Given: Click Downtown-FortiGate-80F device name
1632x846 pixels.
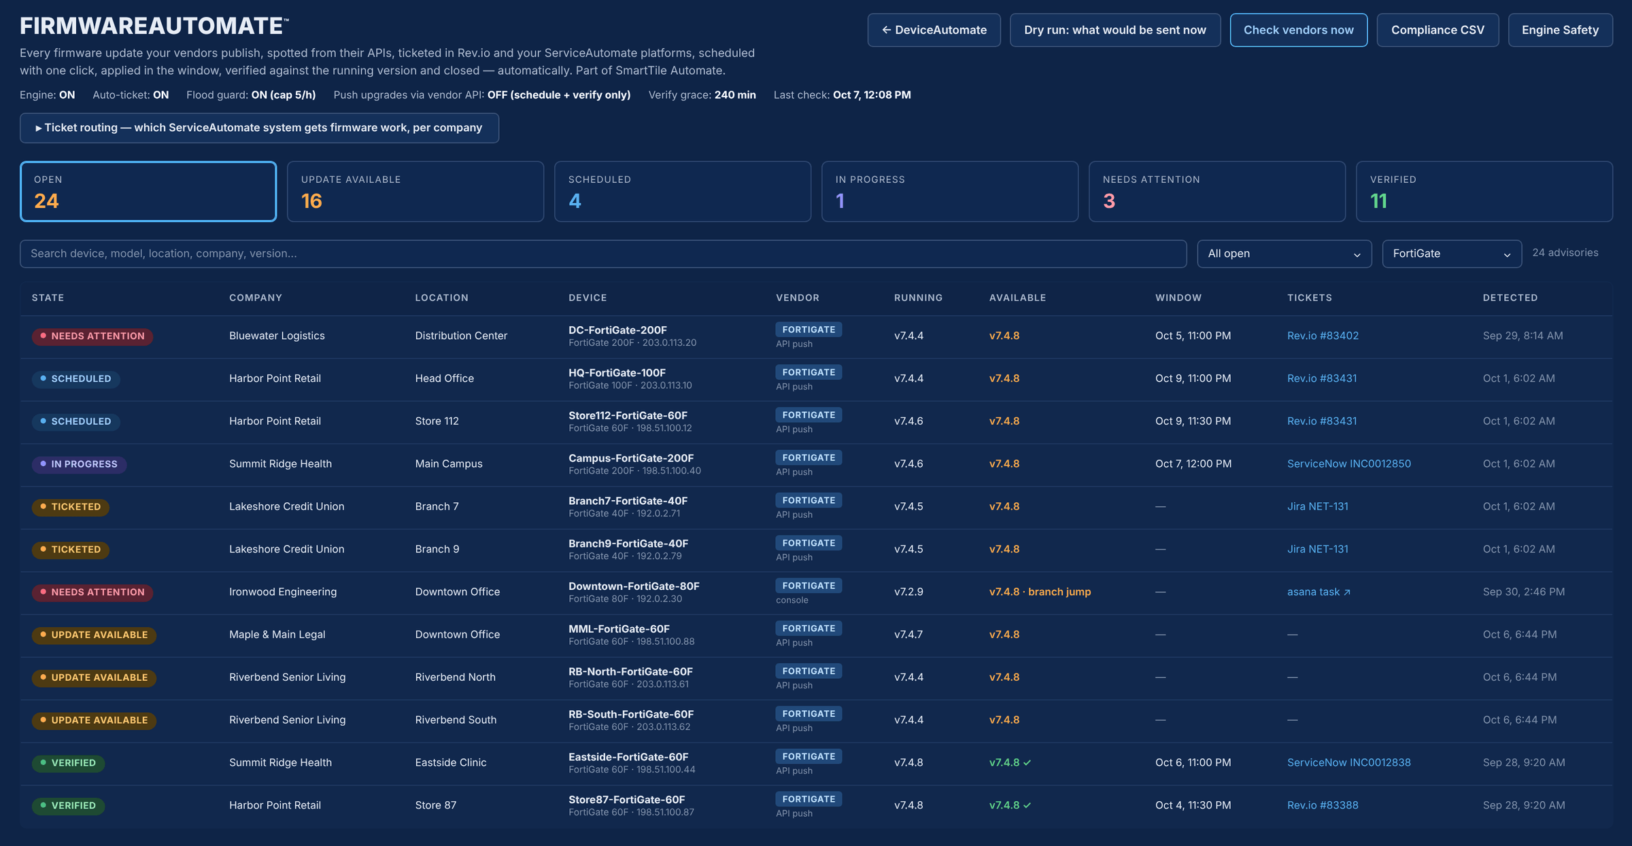Looking at the screenshot, I should 634,586.
